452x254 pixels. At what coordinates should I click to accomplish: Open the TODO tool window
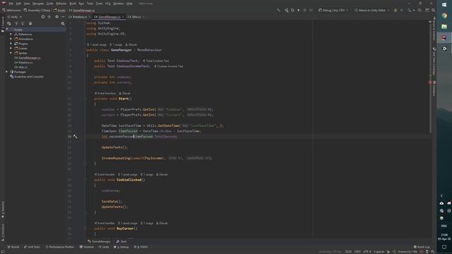click(141, 247)
